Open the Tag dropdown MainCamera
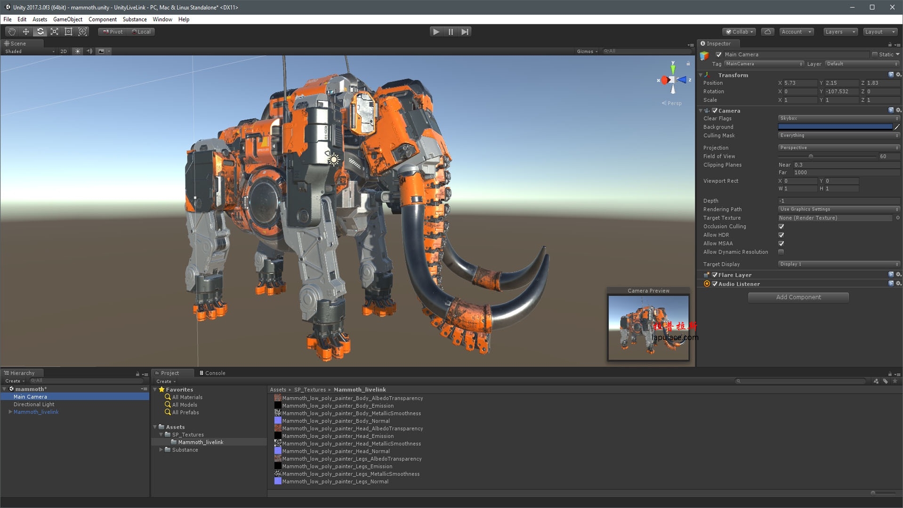Image resolution: width=903 pixels, height=508 pixels. pos(764,64)
